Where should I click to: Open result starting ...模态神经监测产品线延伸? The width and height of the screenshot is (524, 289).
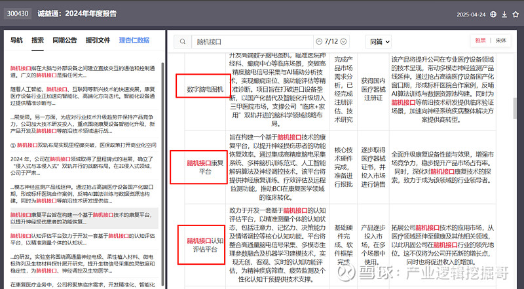[x=83, y=194]
